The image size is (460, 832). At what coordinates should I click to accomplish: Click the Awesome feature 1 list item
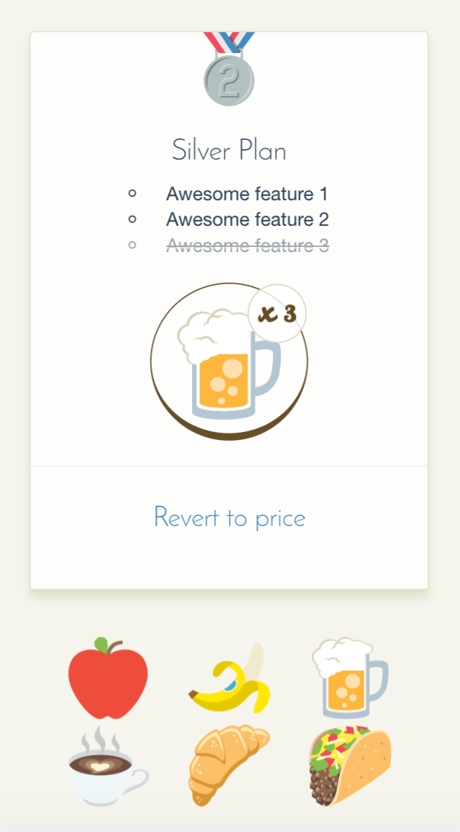click(247, 194)
